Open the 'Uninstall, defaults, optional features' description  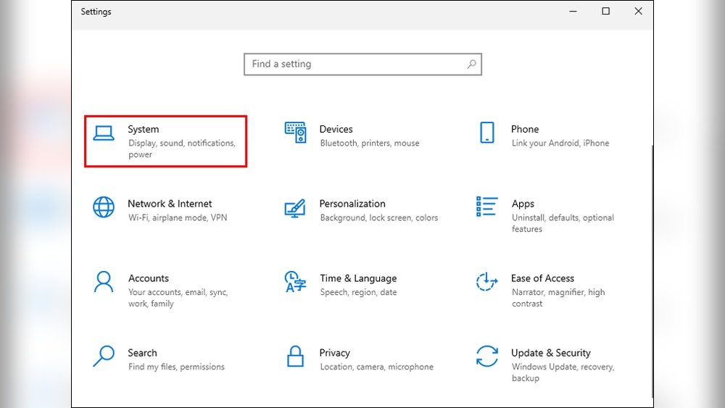tap(563, 223)
